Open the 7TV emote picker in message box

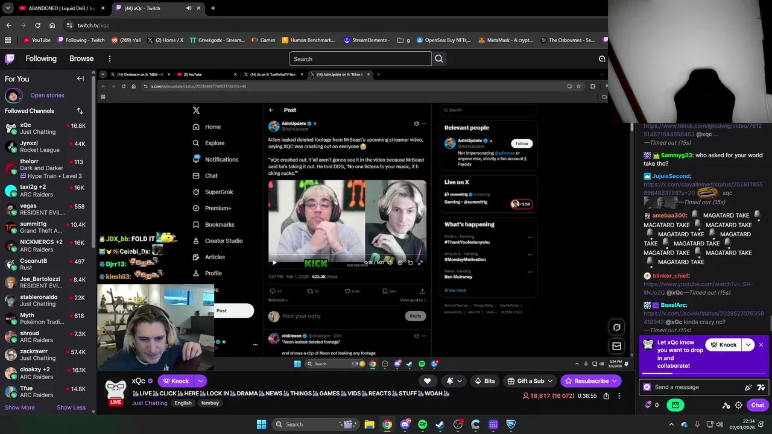[x=761, y=387]
